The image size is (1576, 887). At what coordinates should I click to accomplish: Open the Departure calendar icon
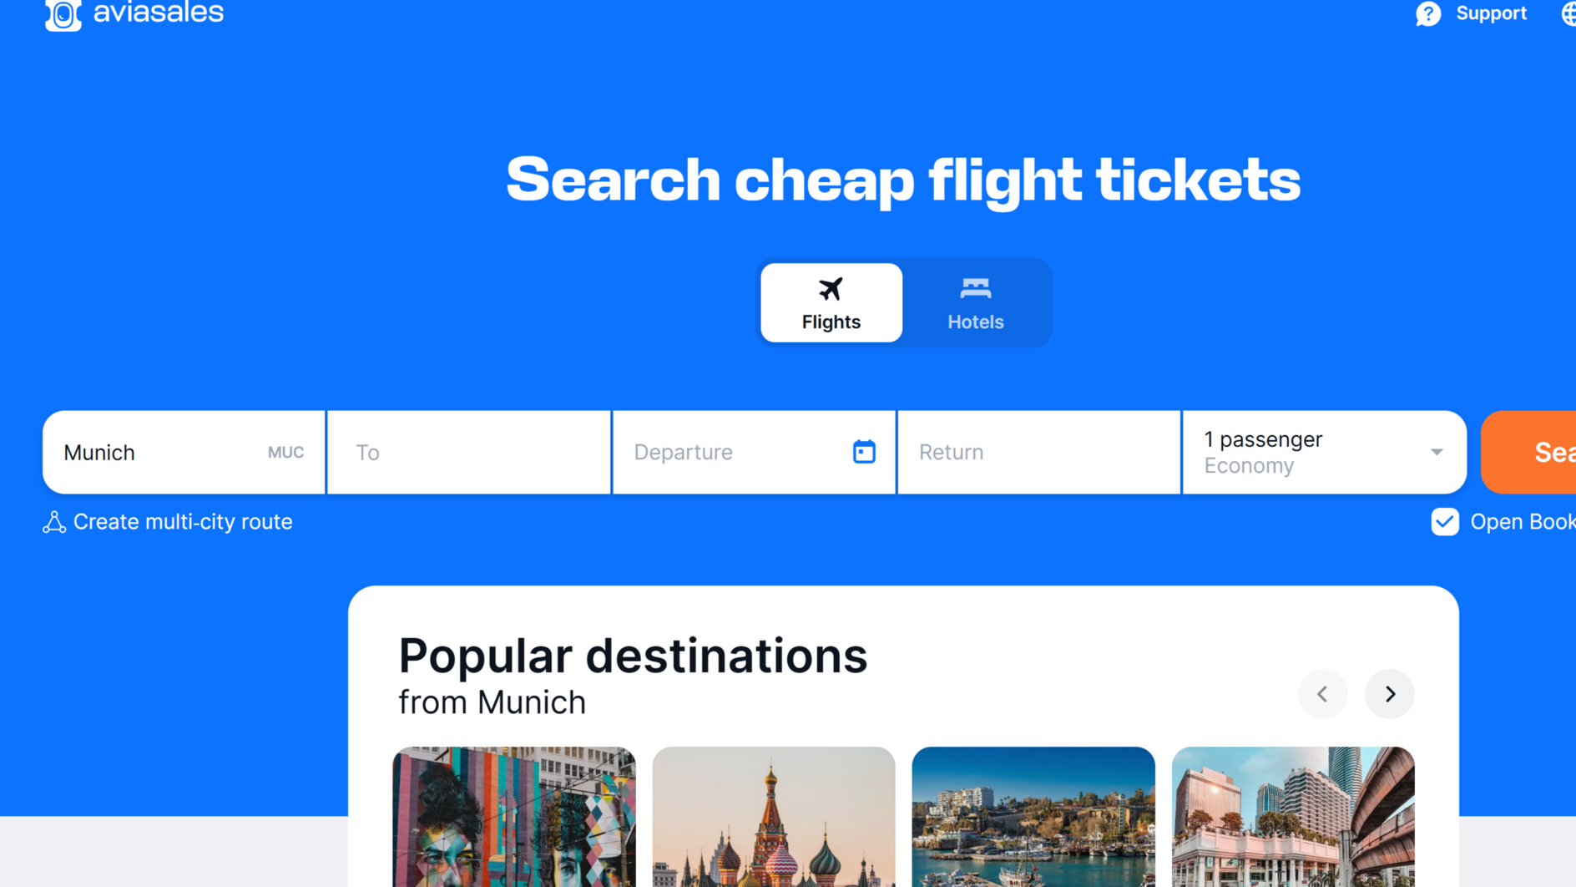(x=864, y=452)
